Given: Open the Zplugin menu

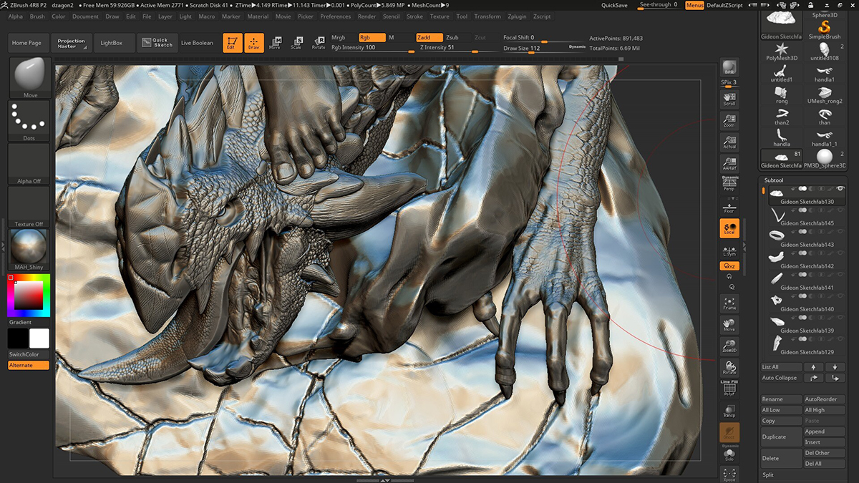Looking at the screenshot, I should [516, 16].
